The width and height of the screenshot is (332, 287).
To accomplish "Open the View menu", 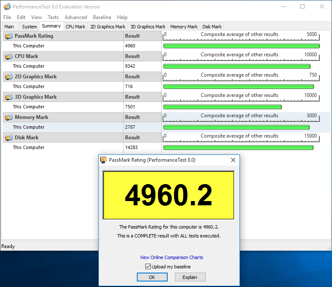I will pos(36,17).
